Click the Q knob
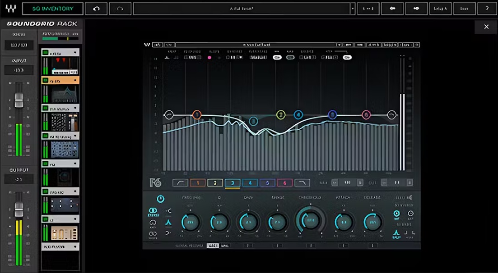 pyautogui.click(x=219, y=222)
